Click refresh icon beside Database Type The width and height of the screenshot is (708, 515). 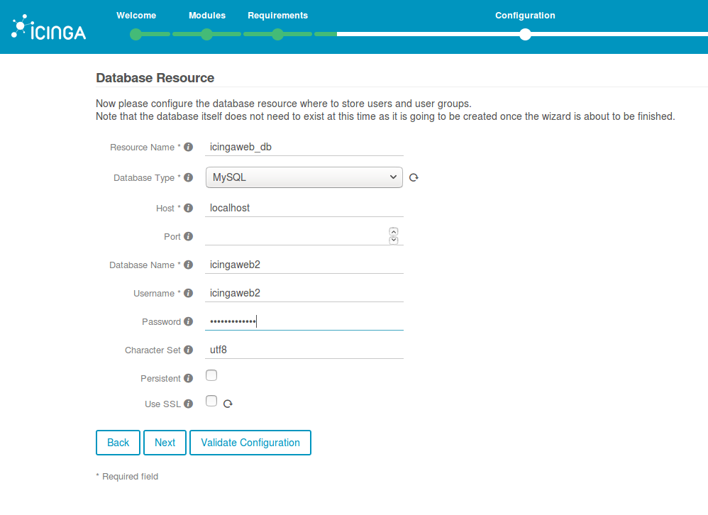click(414, 178)
